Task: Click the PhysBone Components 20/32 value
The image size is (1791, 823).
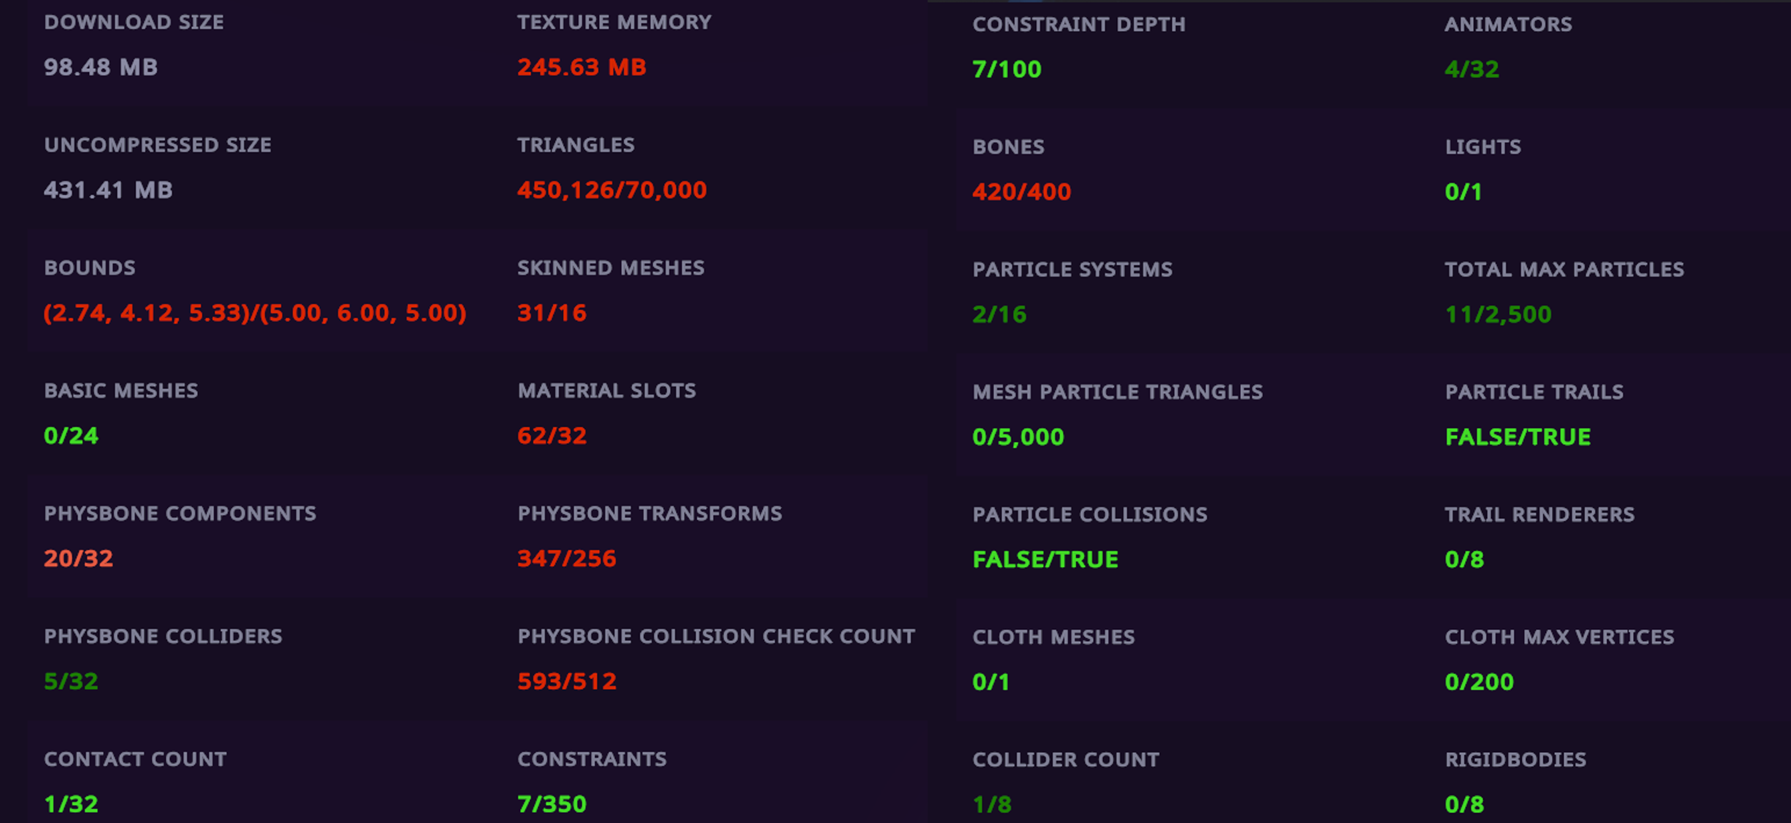Action: 78,559
